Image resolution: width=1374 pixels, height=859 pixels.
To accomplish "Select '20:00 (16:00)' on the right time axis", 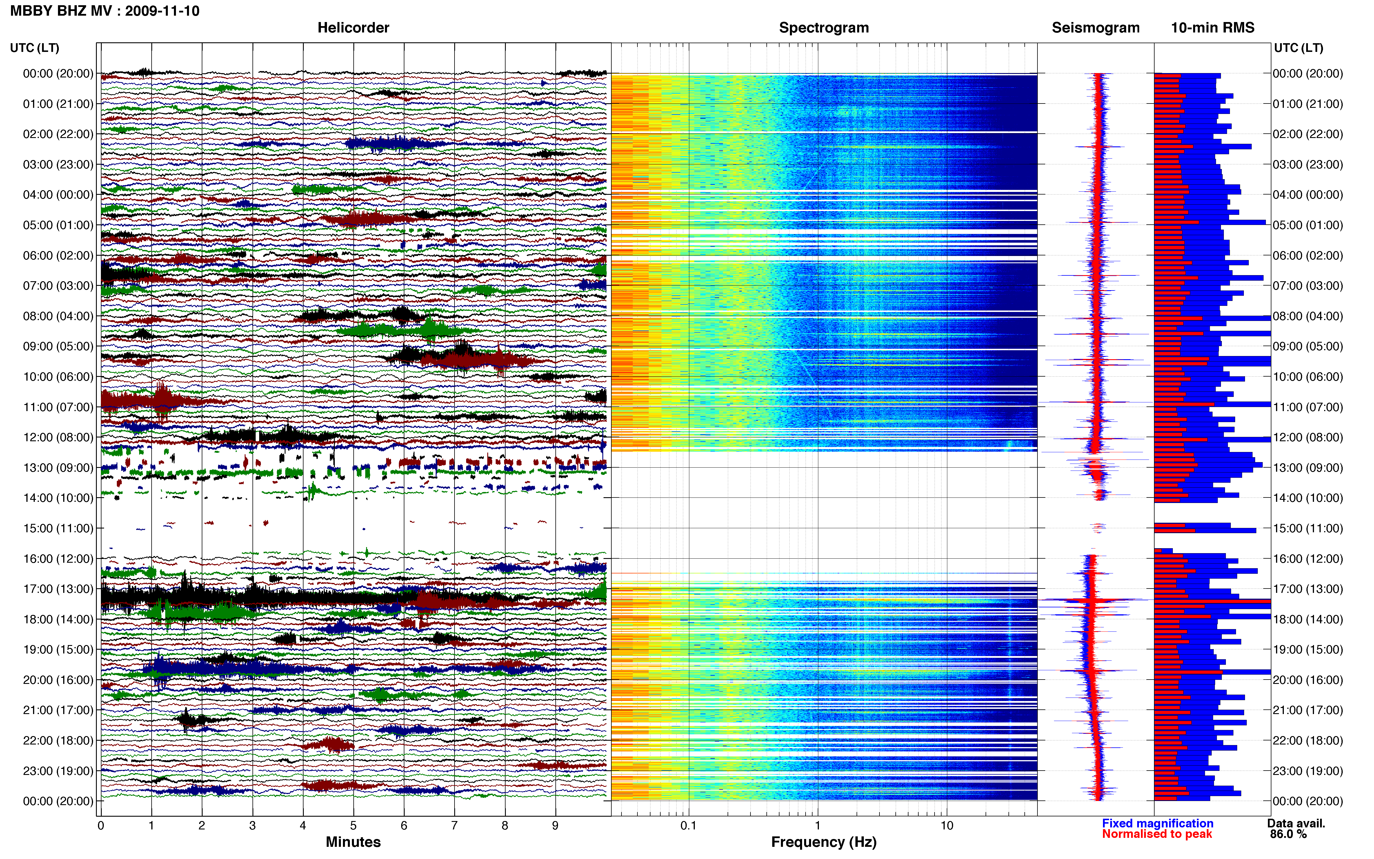I will tap(1308, 680).
